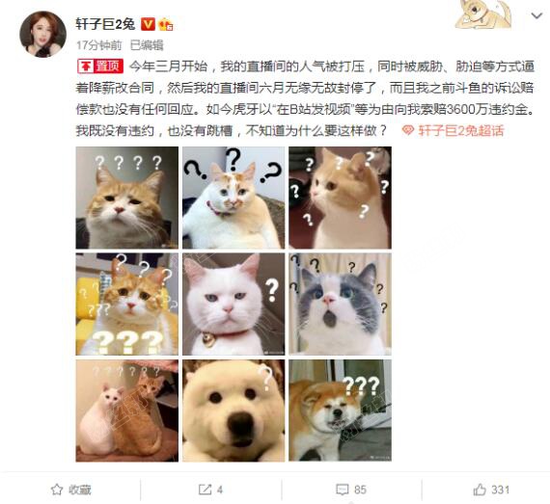Repost using the share icon with 4
550x504 pixels.
click(210, 490)
